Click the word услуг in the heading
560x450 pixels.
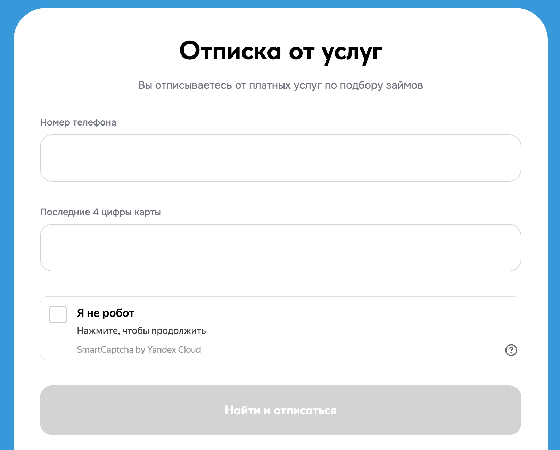click(x=352, y=52)
